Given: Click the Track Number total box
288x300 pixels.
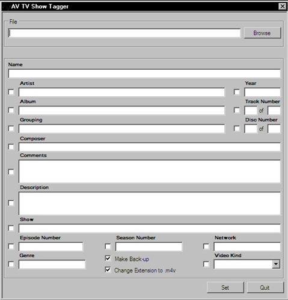Looking at the screenshot, I should click(x=274, y=111).
